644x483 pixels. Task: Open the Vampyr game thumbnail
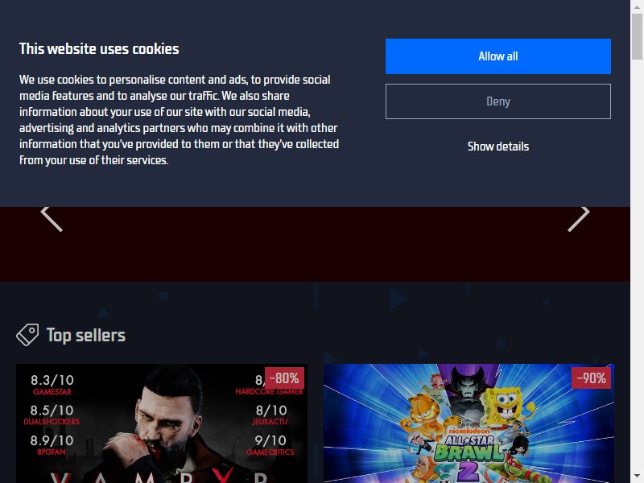[x=162, y=423]
